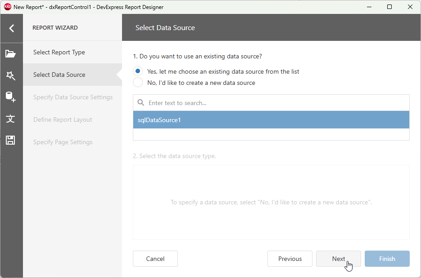Go to Select Report Type step
Image resolution: width=421 pixels, height=278 pixels.
[72, 52]
